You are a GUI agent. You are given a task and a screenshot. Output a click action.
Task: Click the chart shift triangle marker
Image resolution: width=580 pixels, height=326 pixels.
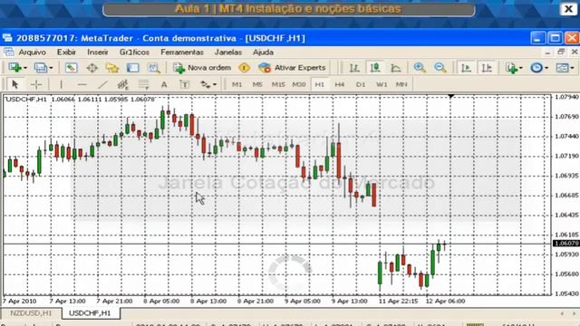(x=450, y=96)
